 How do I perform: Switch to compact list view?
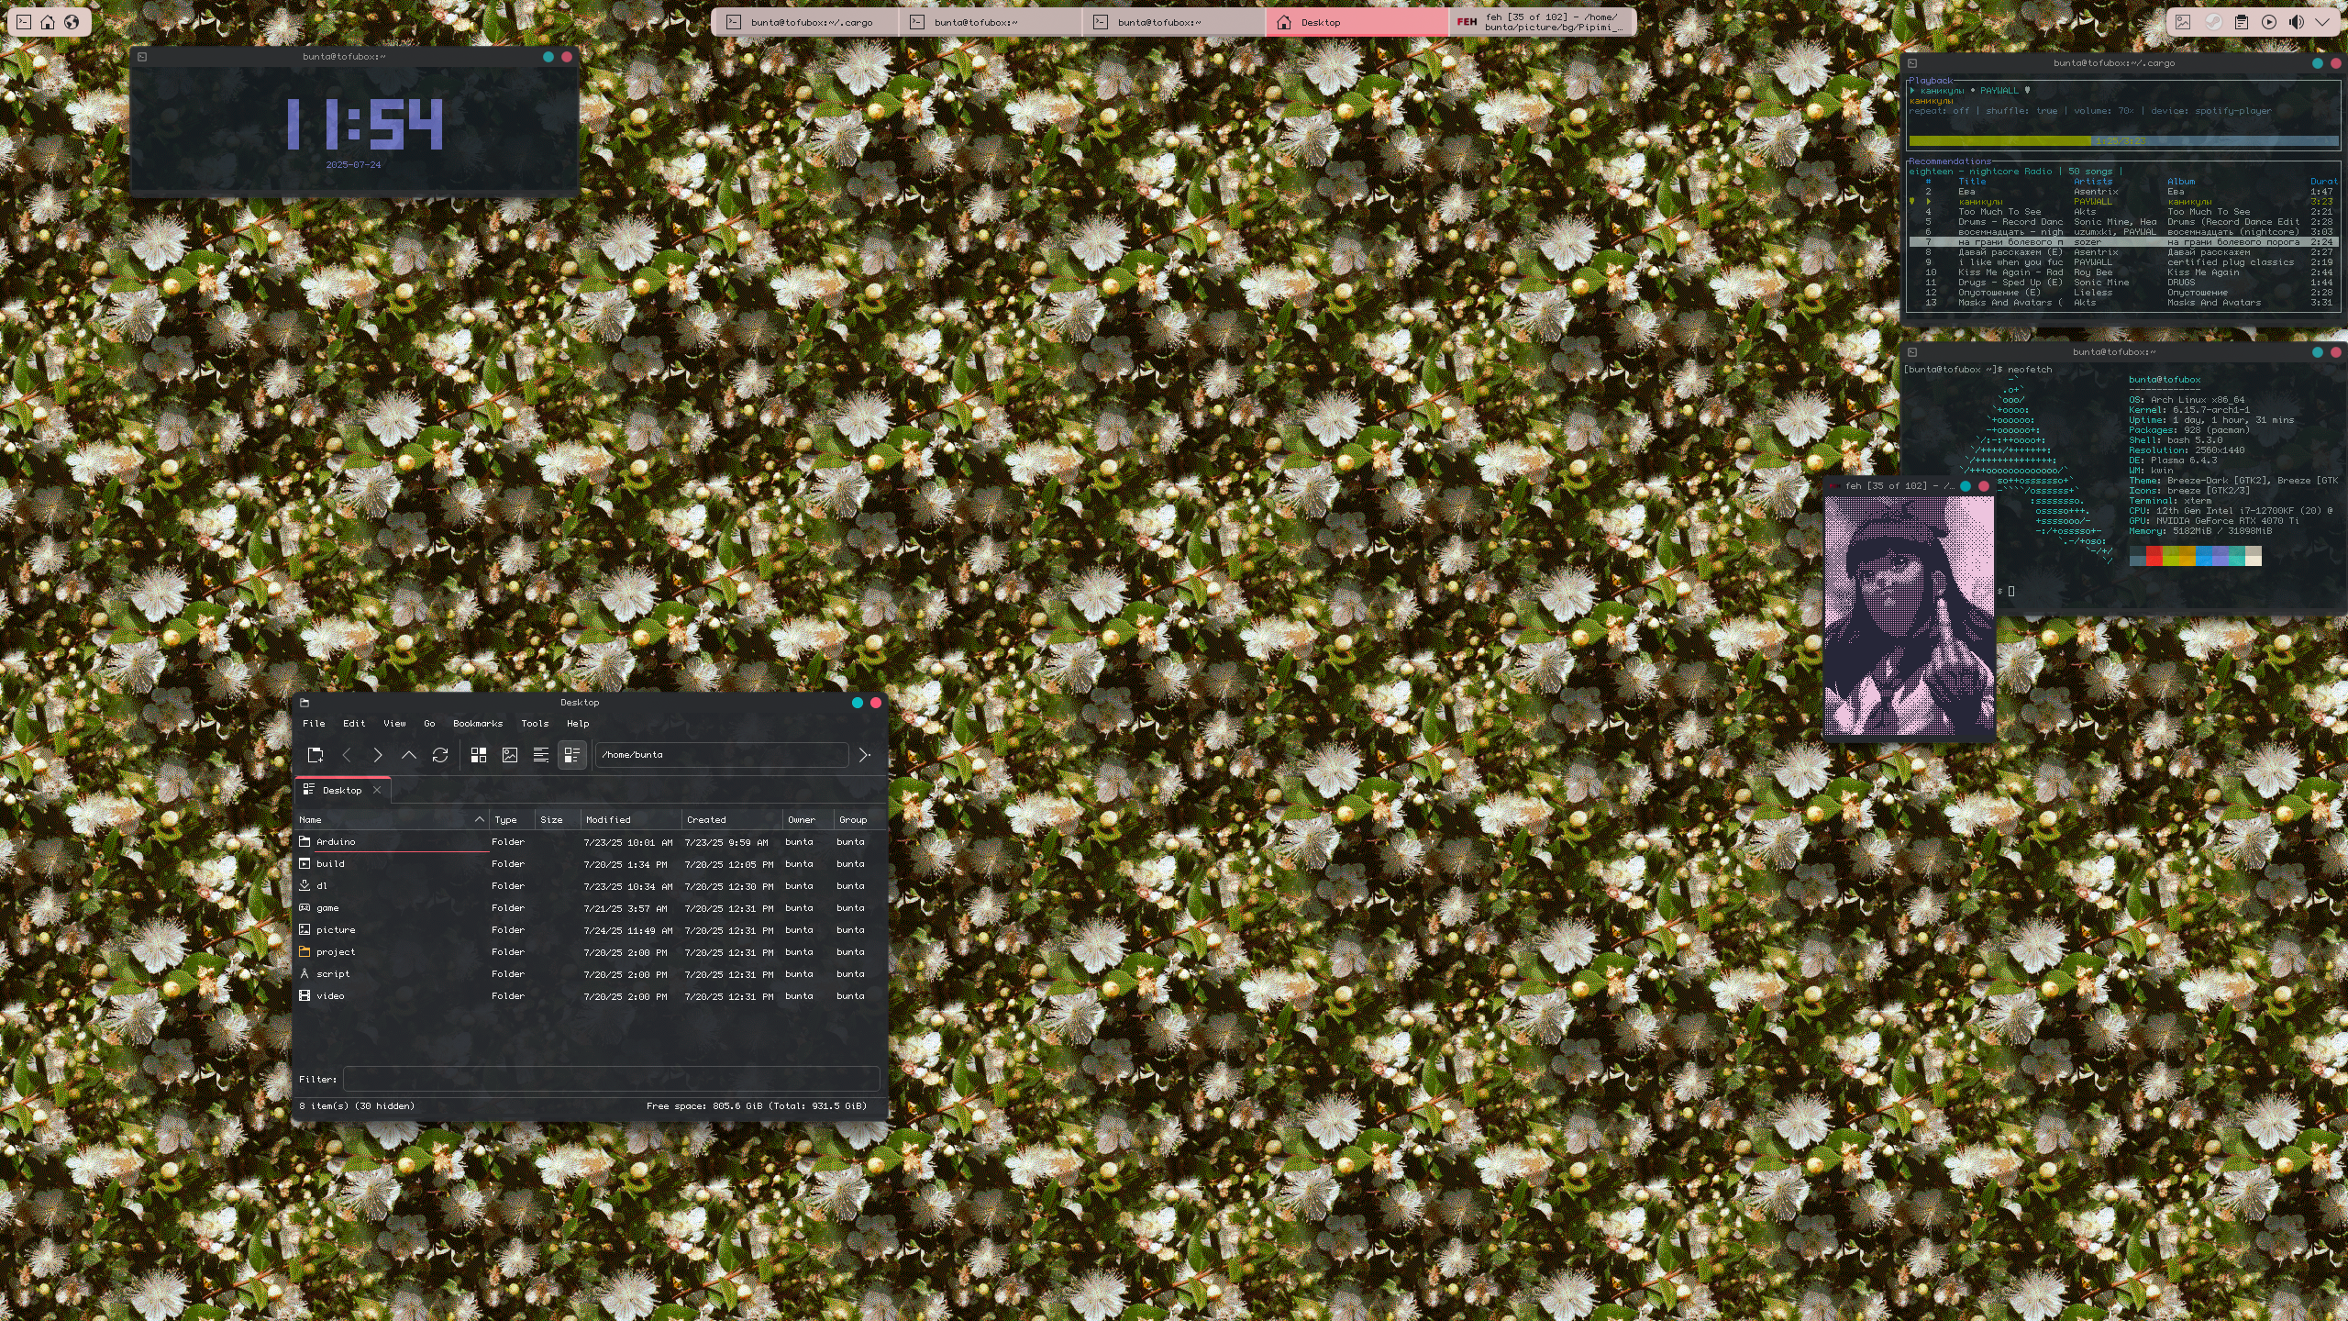pyautogui.click(x=541, y=755)
